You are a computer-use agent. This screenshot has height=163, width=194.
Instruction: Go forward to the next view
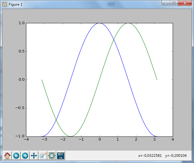coord(25,156)
